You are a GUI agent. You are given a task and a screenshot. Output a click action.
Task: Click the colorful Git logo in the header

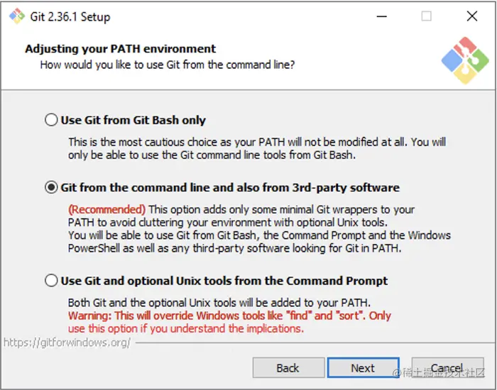tap(464, 60)
